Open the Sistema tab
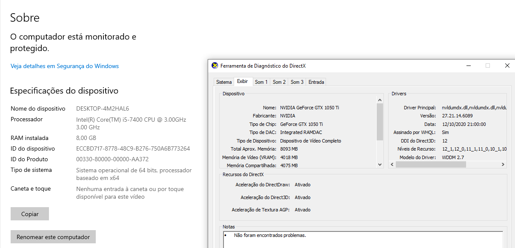 click(224, 82)
